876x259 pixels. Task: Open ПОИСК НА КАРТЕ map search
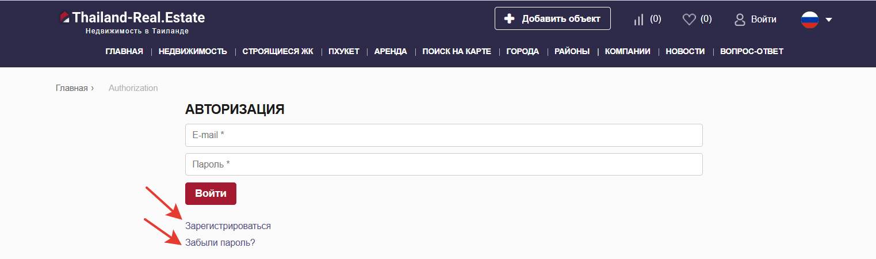[x=457, y=52]
